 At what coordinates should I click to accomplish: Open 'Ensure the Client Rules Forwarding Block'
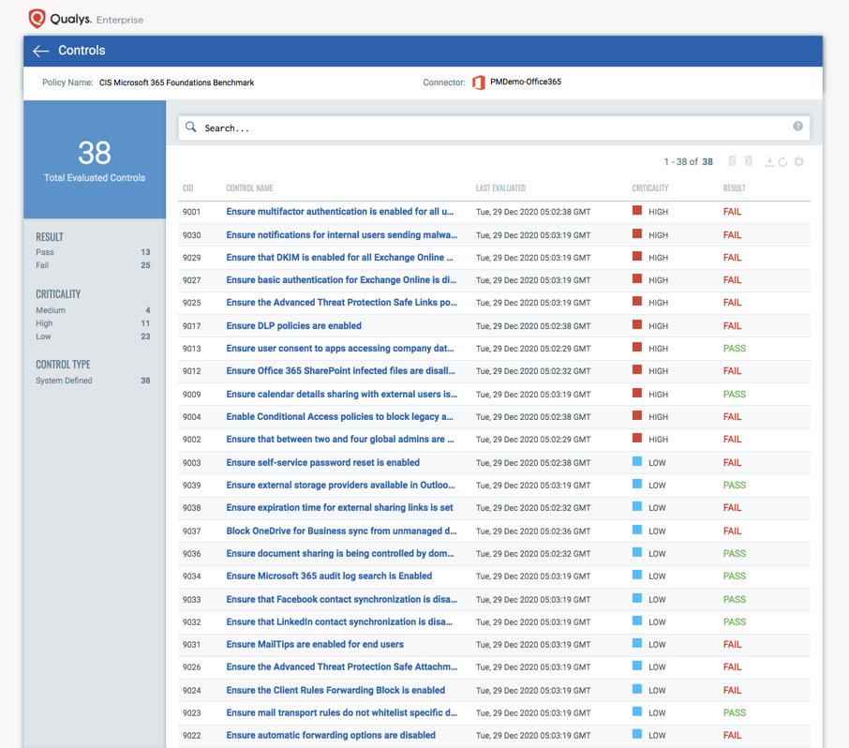335,691
